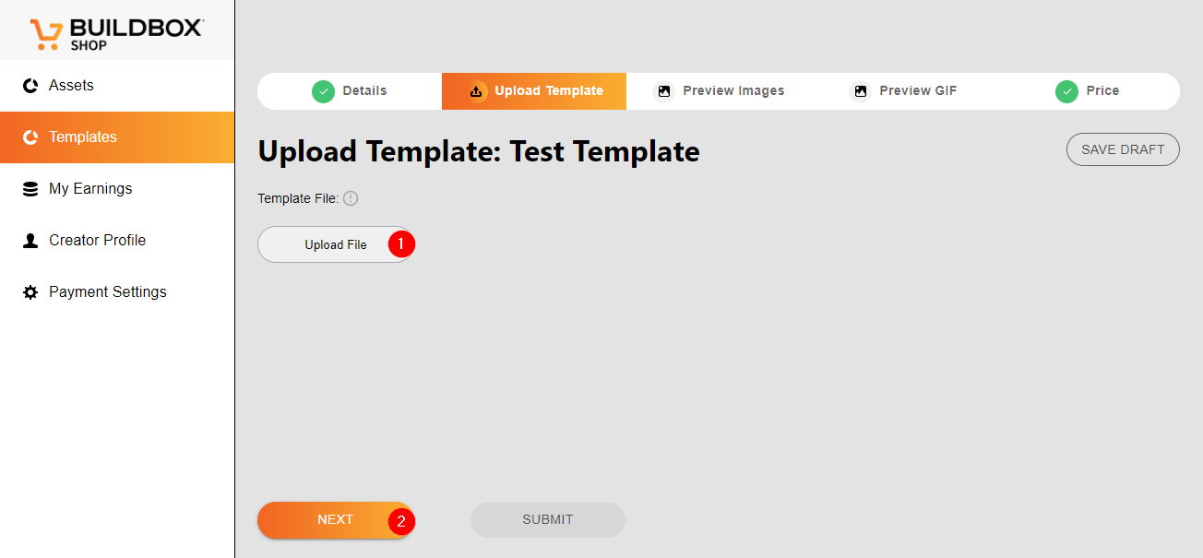Viewport: 1203px width, 558px height.
Task: Click the orange NEXT button
Action: tap(335, 520)
